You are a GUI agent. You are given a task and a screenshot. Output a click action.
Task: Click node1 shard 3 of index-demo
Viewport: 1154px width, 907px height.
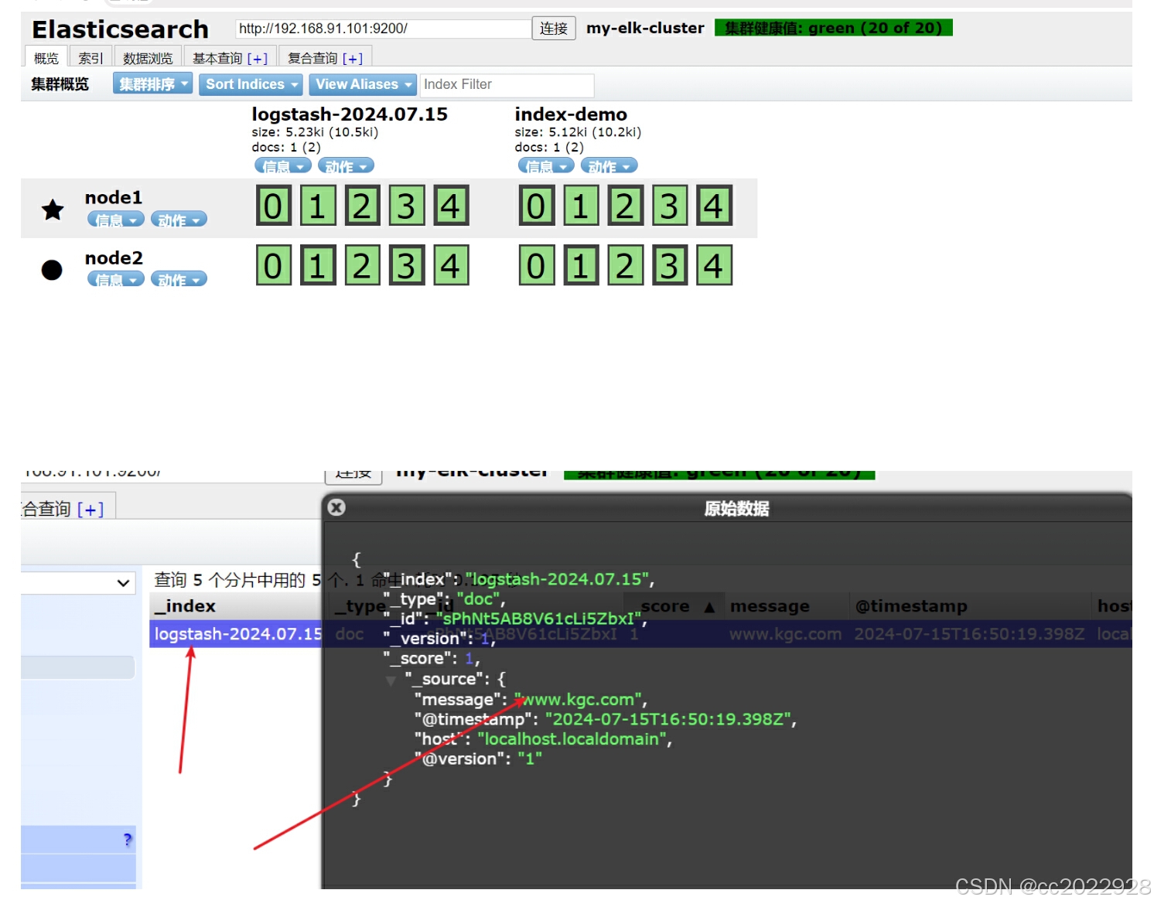pyautogui.click(x=670, y=206)
